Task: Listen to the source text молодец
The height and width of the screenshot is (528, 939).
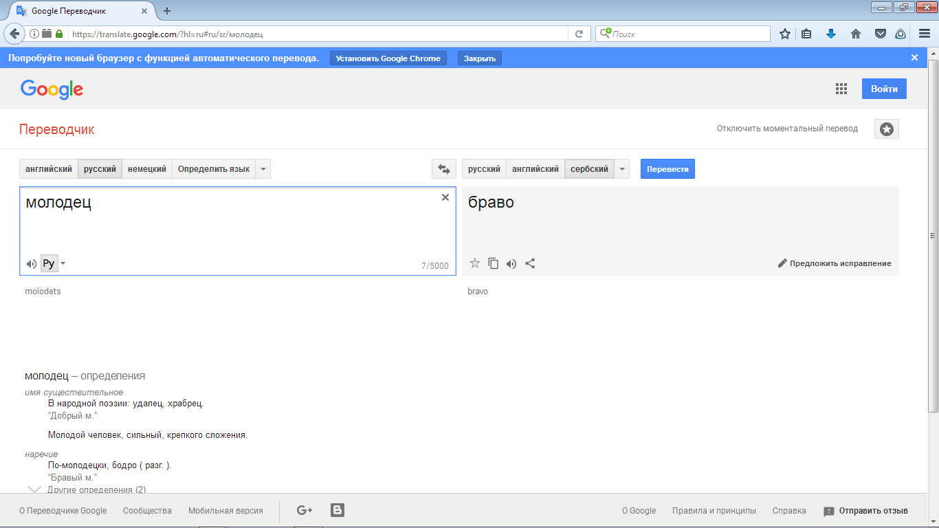Action: pos(31,264)
